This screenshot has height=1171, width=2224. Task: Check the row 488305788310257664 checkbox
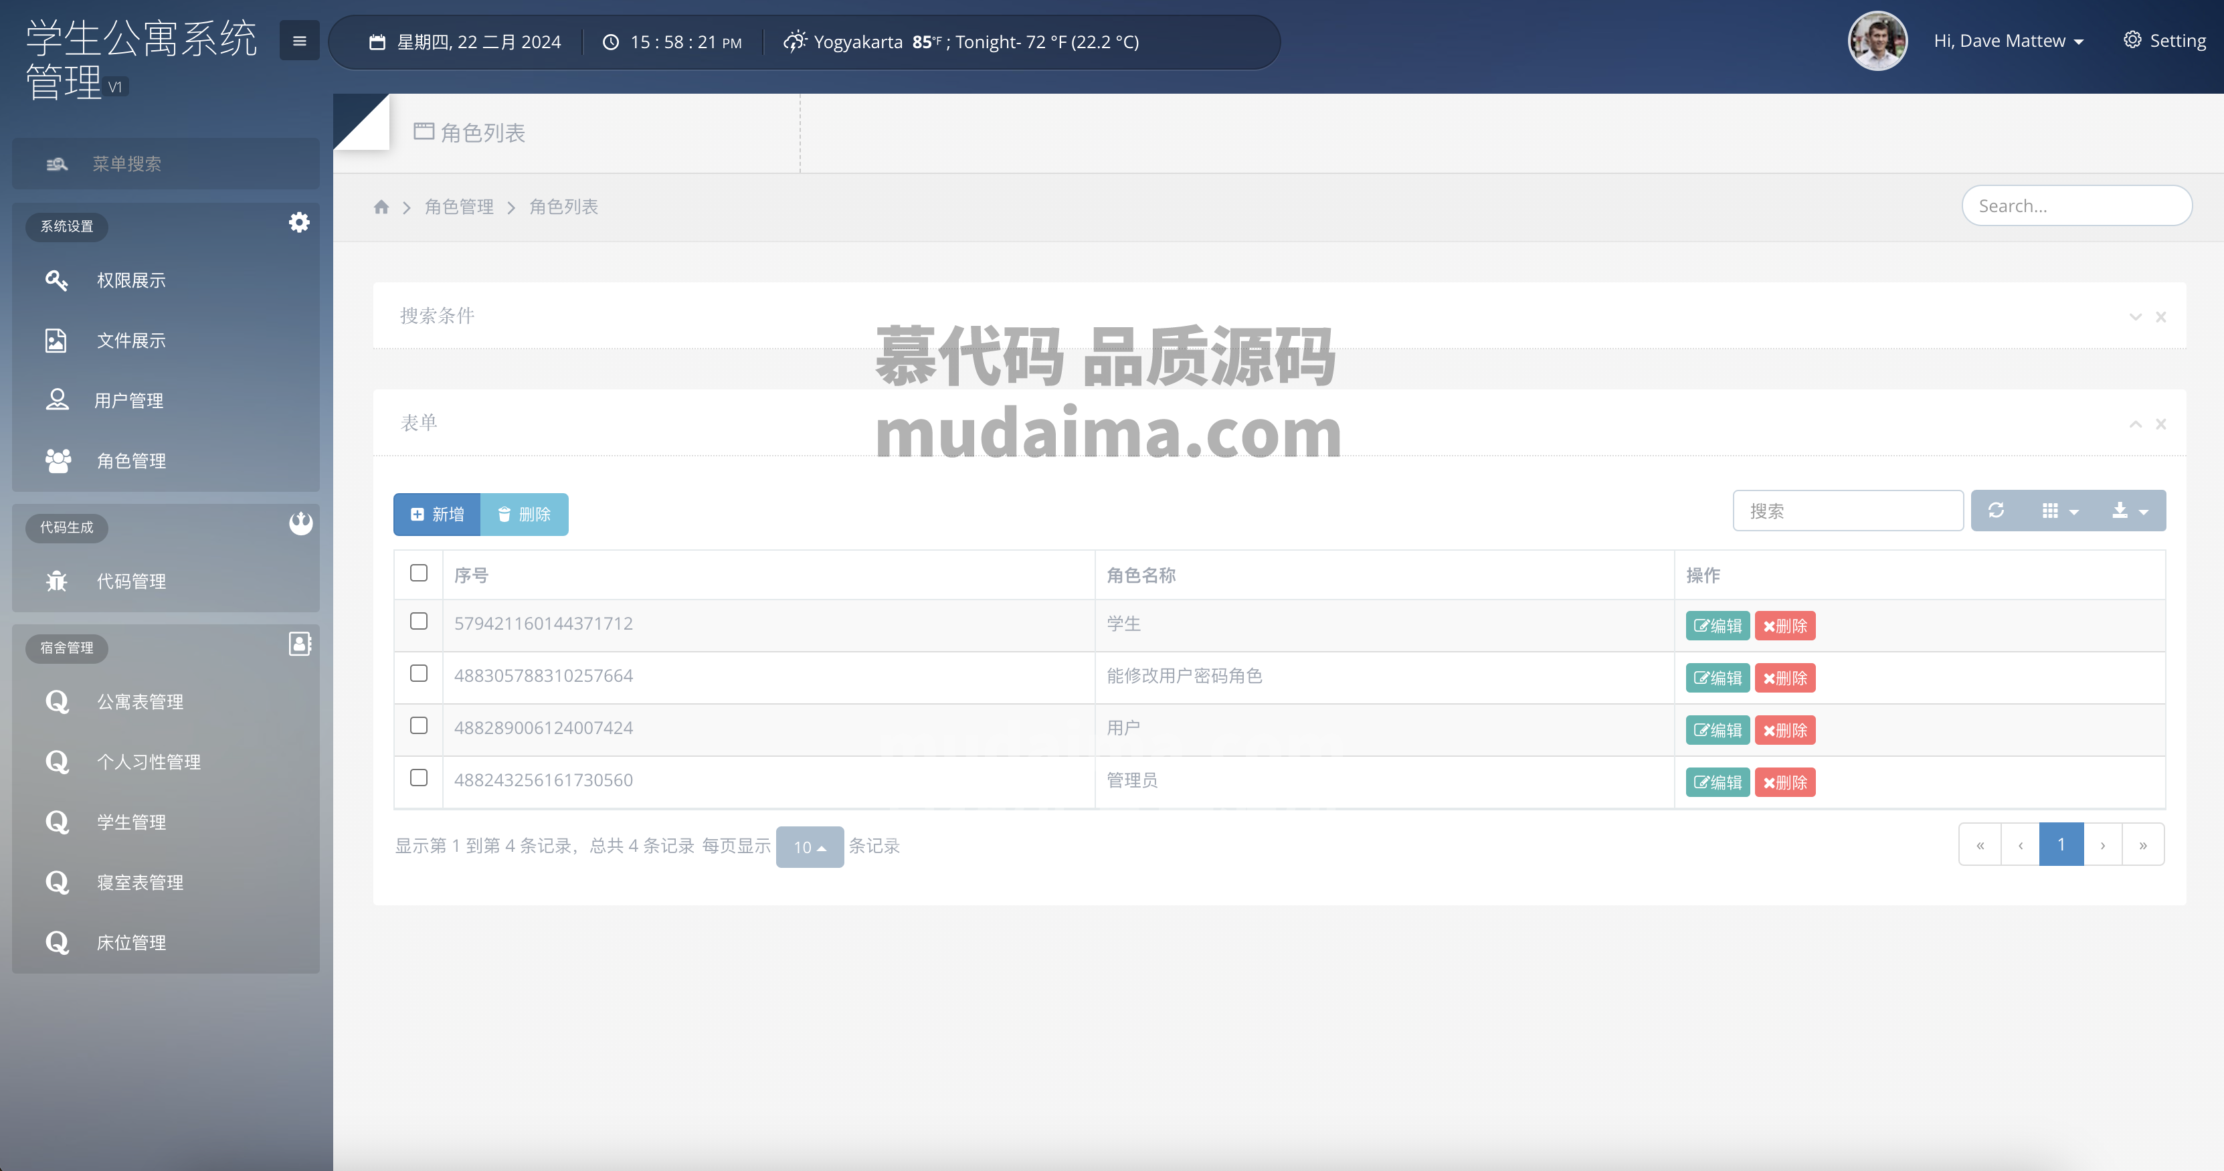click(419, 674)
